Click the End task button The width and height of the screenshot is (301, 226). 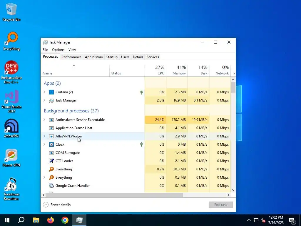click(x=221, y=205)
